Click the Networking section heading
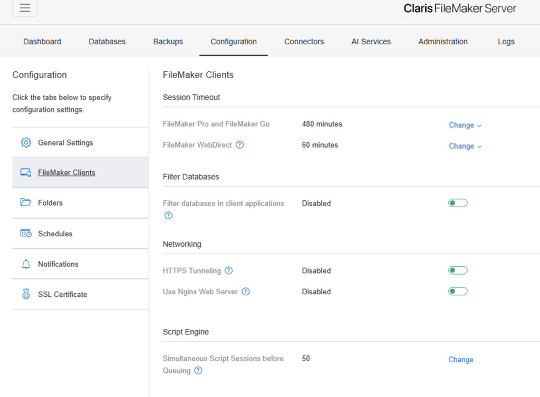Viewport: 540px width, 397px height. 182,244
